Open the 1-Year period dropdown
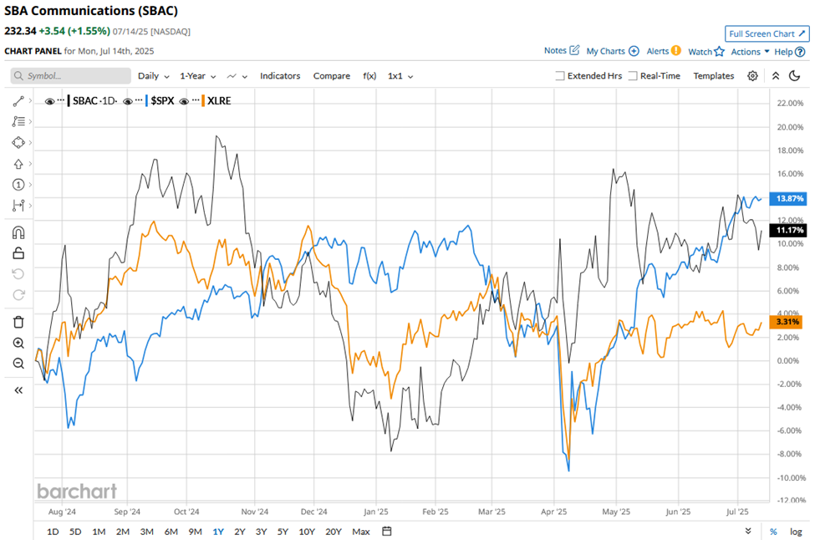Image resolution: width=815 pixels, height=540 pixels. [198, 76]
